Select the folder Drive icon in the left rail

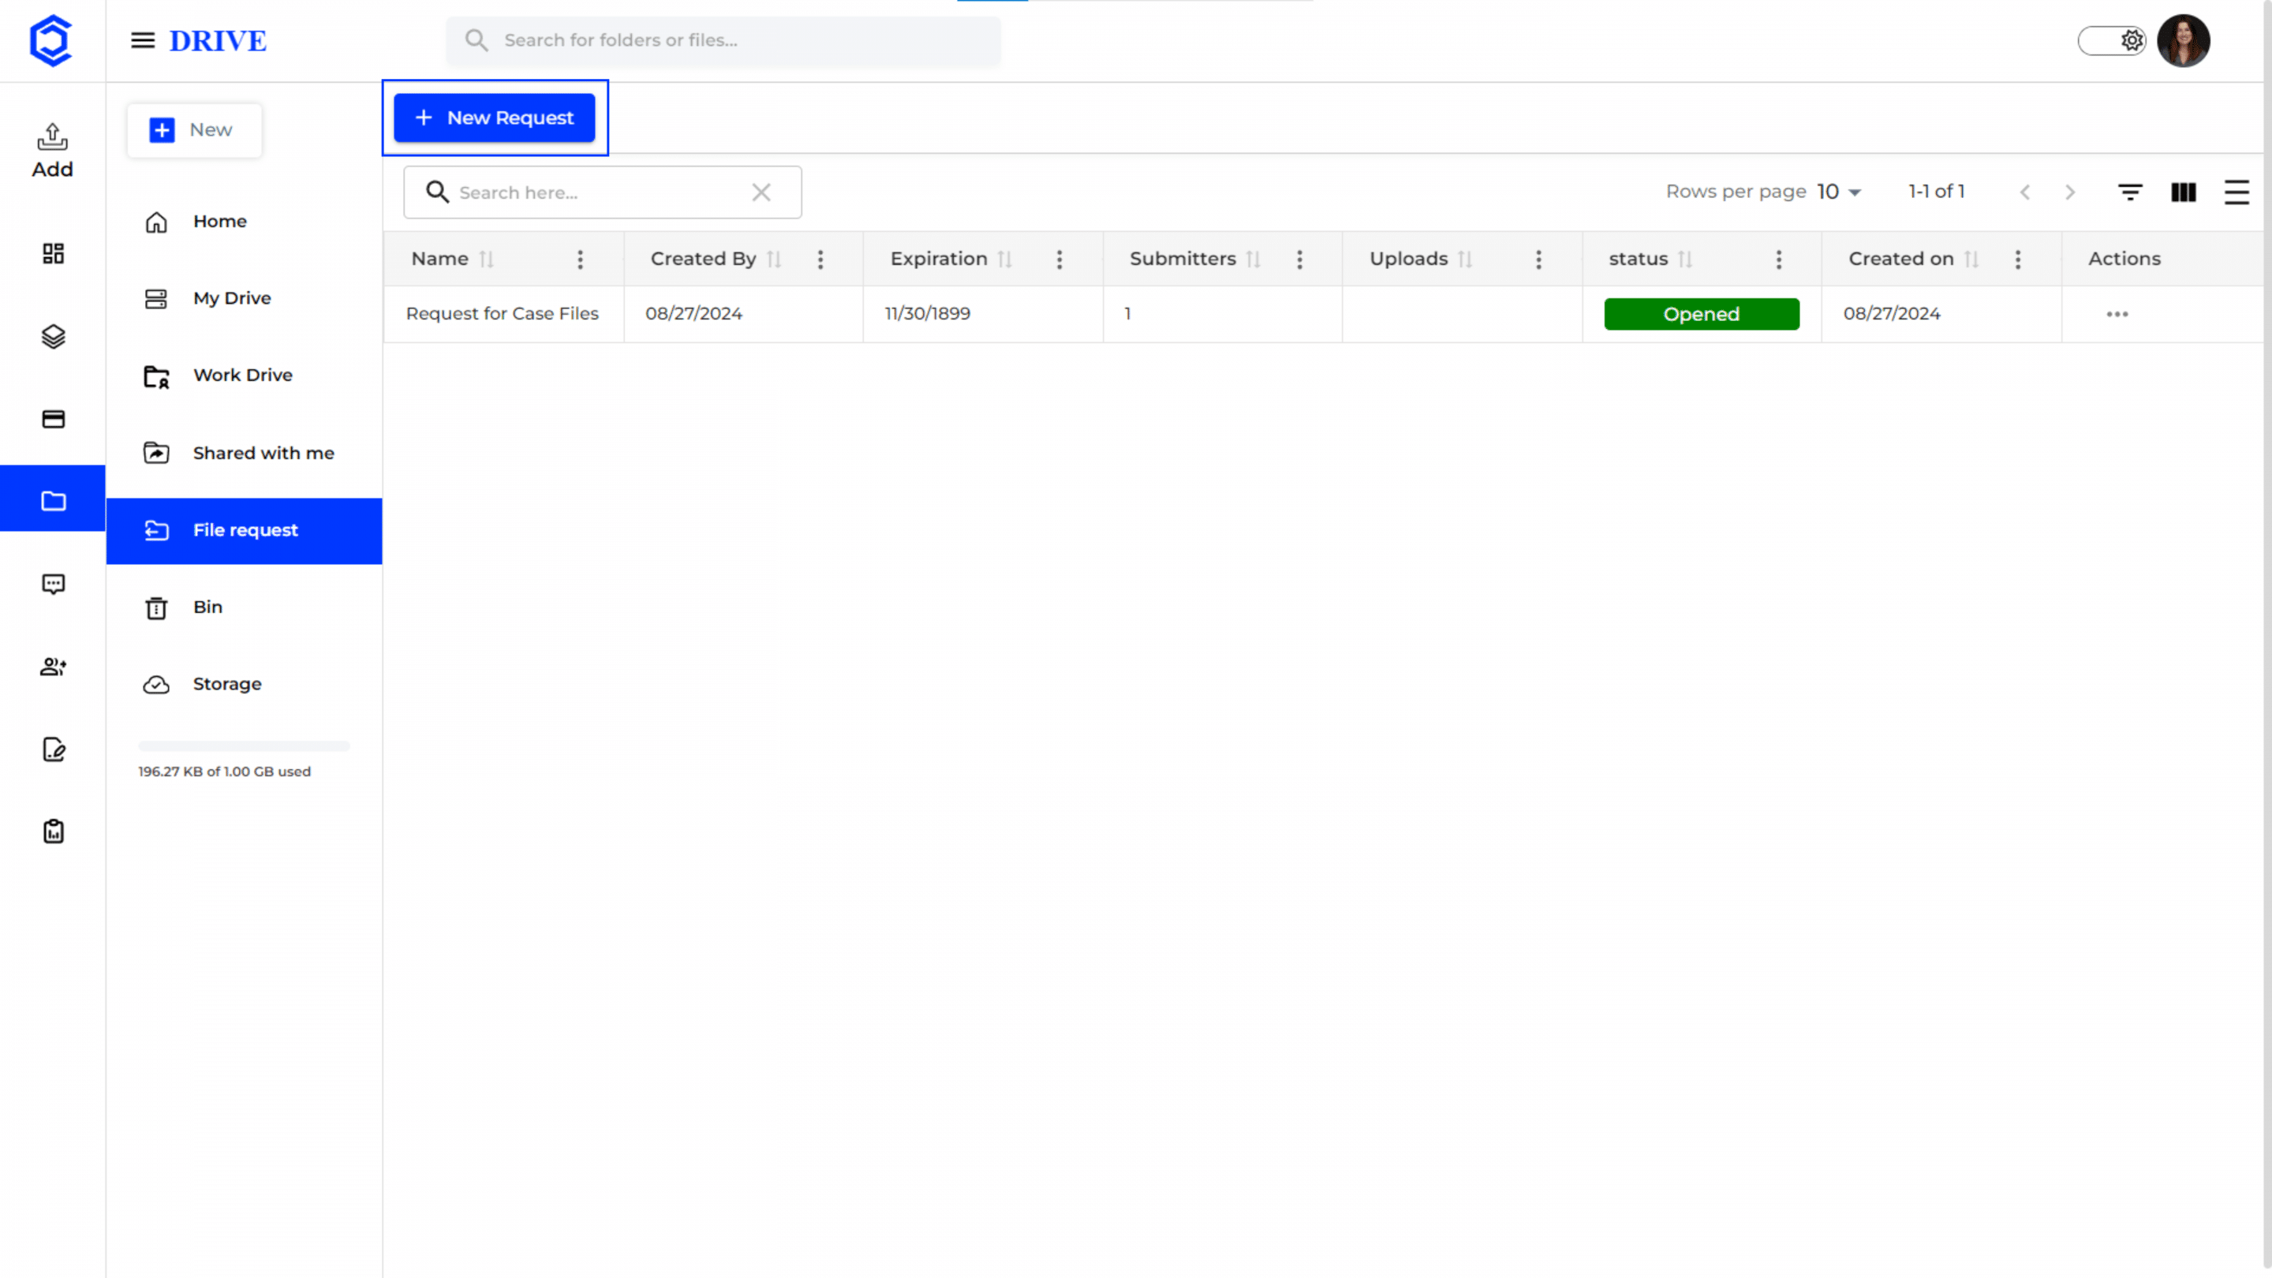point(53,501)
